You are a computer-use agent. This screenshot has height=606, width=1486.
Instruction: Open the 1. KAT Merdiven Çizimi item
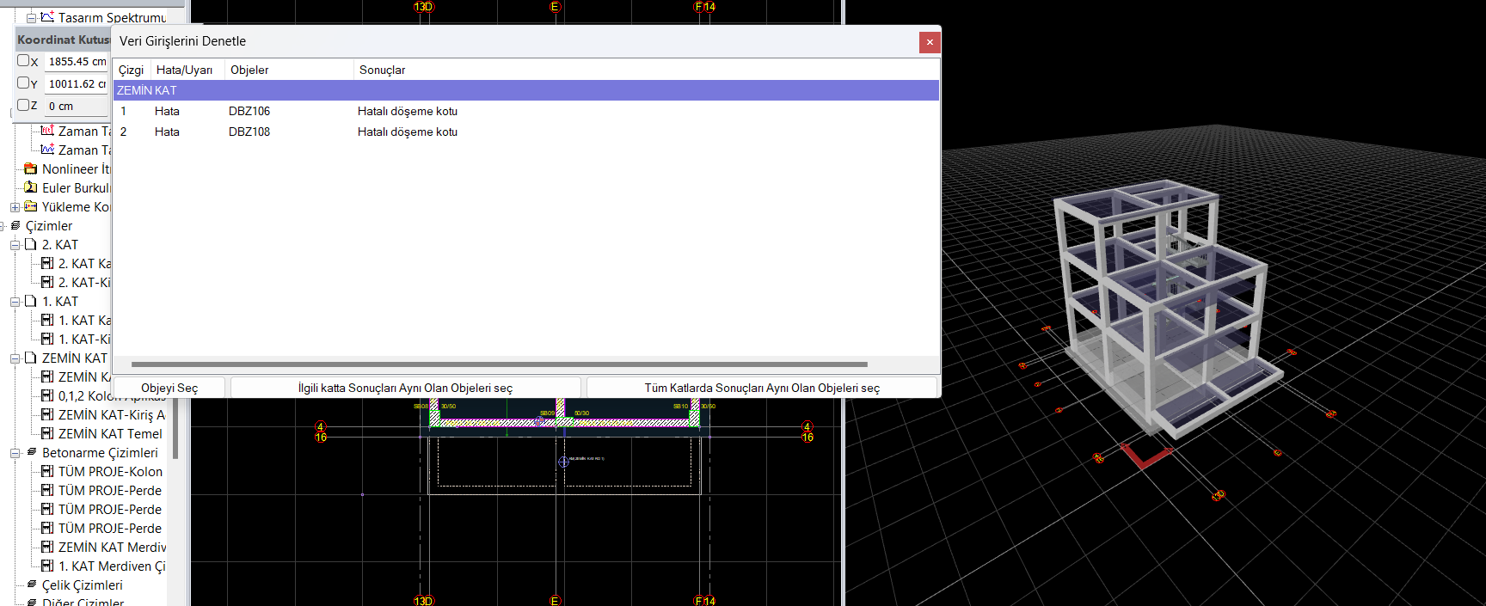point(112,566)
